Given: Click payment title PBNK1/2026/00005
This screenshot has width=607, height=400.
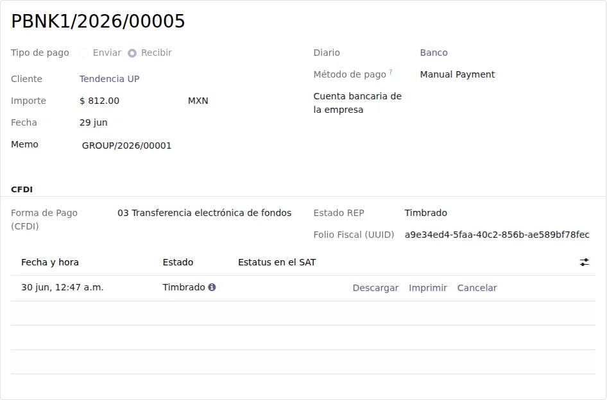Looking at the screenshot, I should pos(98,21).
